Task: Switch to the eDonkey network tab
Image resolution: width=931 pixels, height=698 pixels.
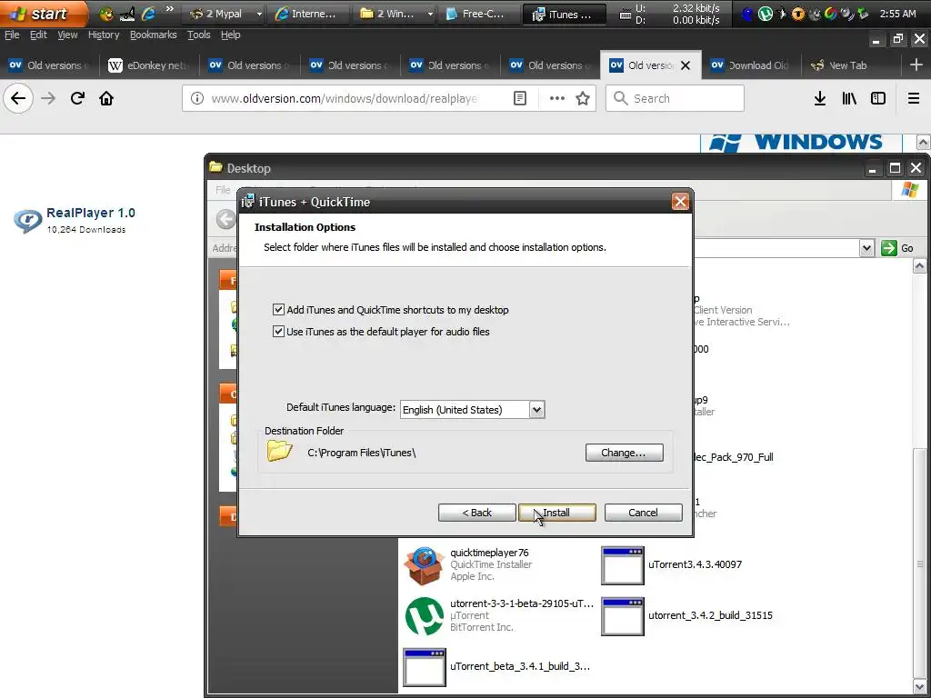Action: click(149, 65)
